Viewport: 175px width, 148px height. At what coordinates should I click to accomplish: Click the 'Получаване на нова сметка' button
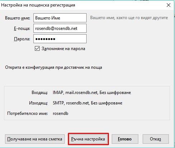(x=35, y=139)
